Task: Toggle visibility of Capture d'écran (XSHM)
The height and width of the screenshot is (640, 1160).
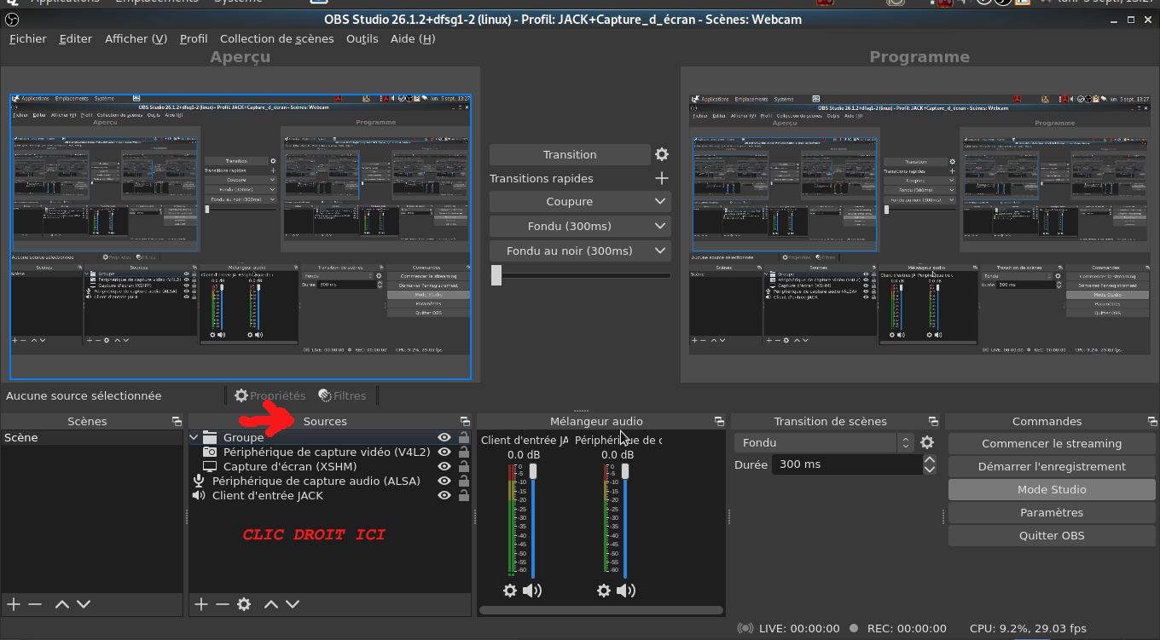Action: point(444,467)
